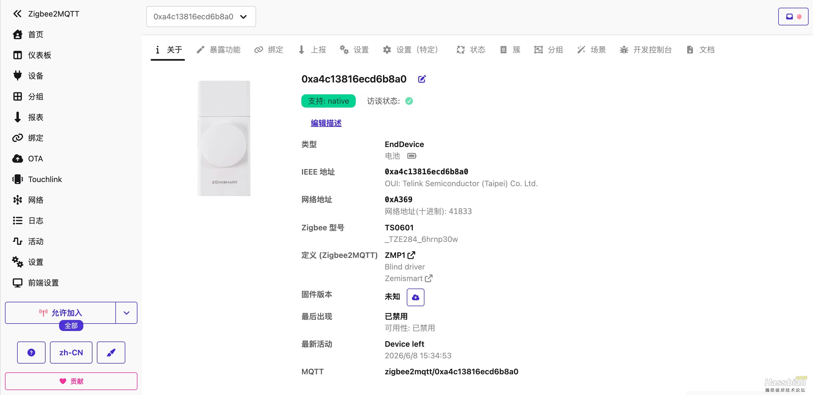
Task: Collapse the sidebar with double chevron icon
Action: click(17, 14)
